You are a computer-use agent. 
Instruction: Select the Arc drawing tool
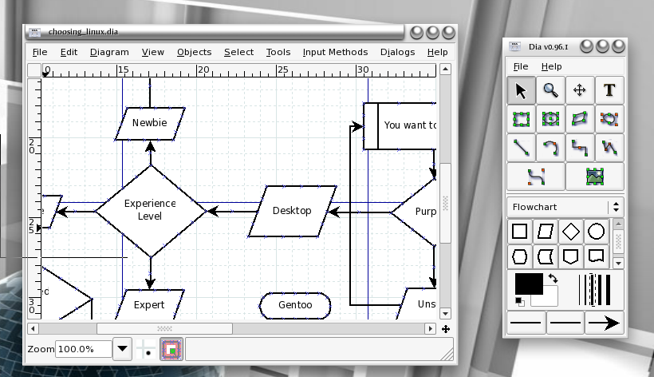coord(550,148)
